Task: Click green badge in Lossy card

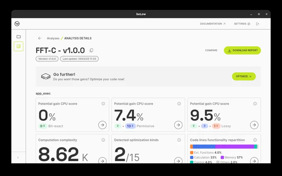Action: tap(194, 126)
